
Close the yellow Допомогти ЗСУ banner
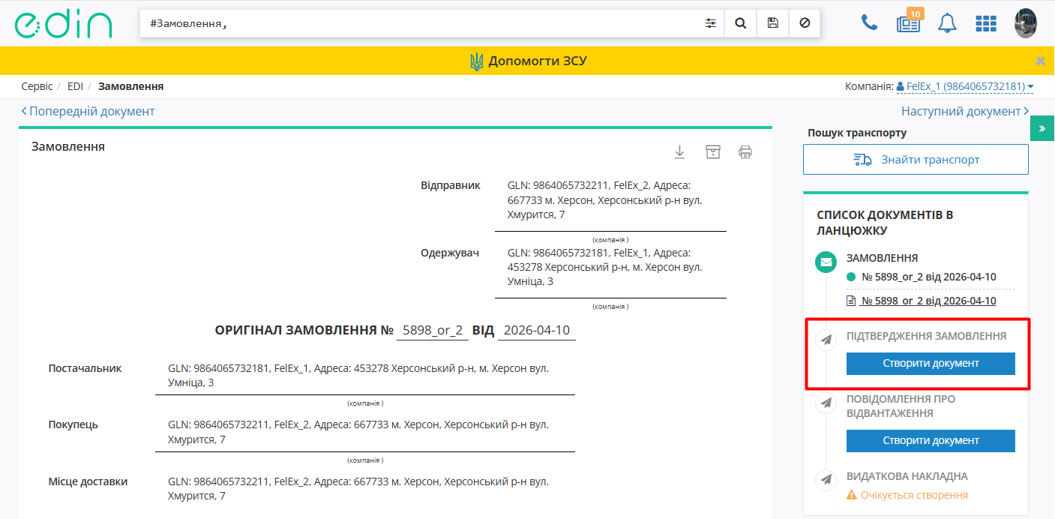pos(1040,61)
